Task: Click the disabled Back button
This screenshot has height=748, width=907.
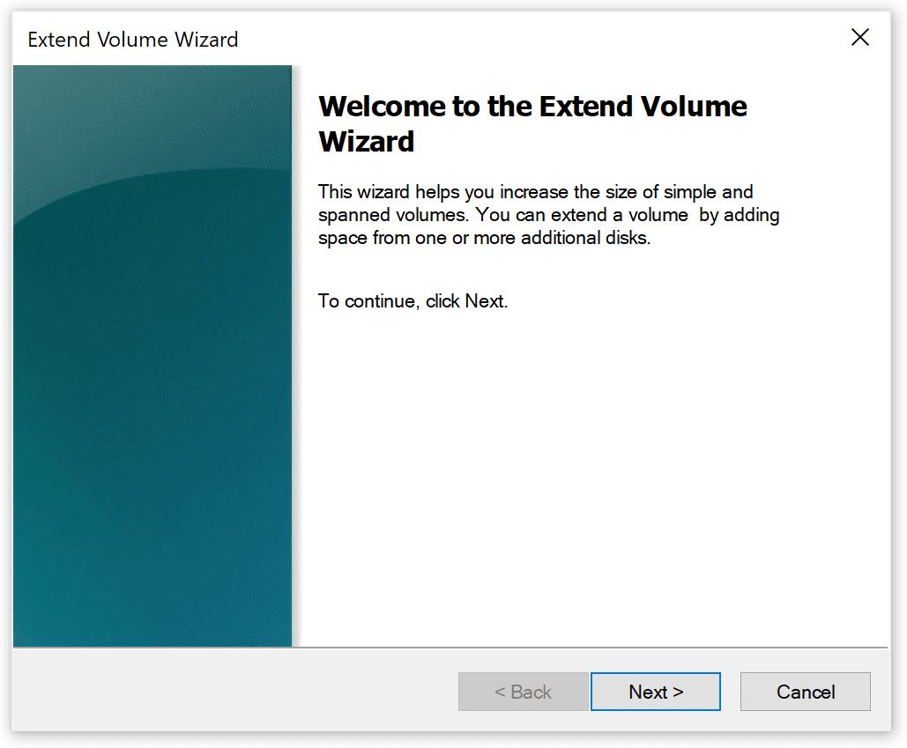Action: 523,692
